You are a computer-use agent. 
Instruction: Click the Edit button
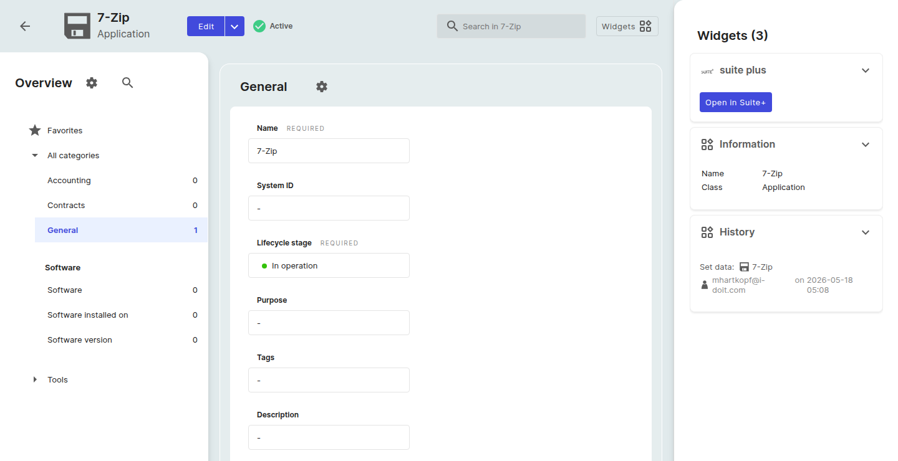pyautogui.click(x=206, y=26)
